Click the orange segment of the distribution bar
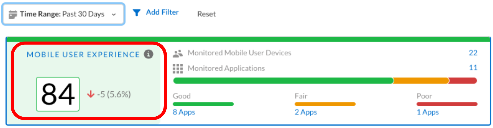493x128 pixels. point(421,81)
